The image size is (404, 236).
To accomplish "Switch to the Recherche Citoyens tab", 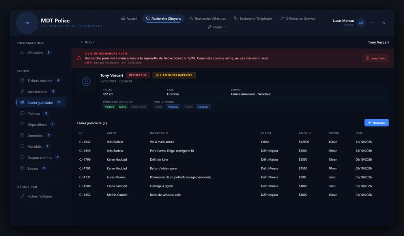I will pyautogui.click(x=163, y=19).
